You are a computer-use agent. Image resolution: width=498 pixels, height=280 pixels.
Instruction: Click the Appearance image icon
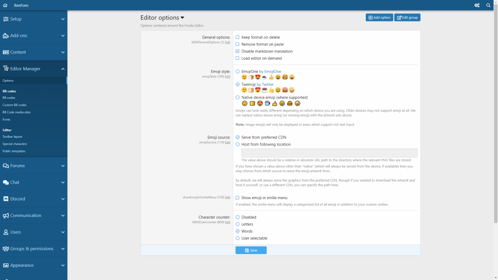coord(6,265)
